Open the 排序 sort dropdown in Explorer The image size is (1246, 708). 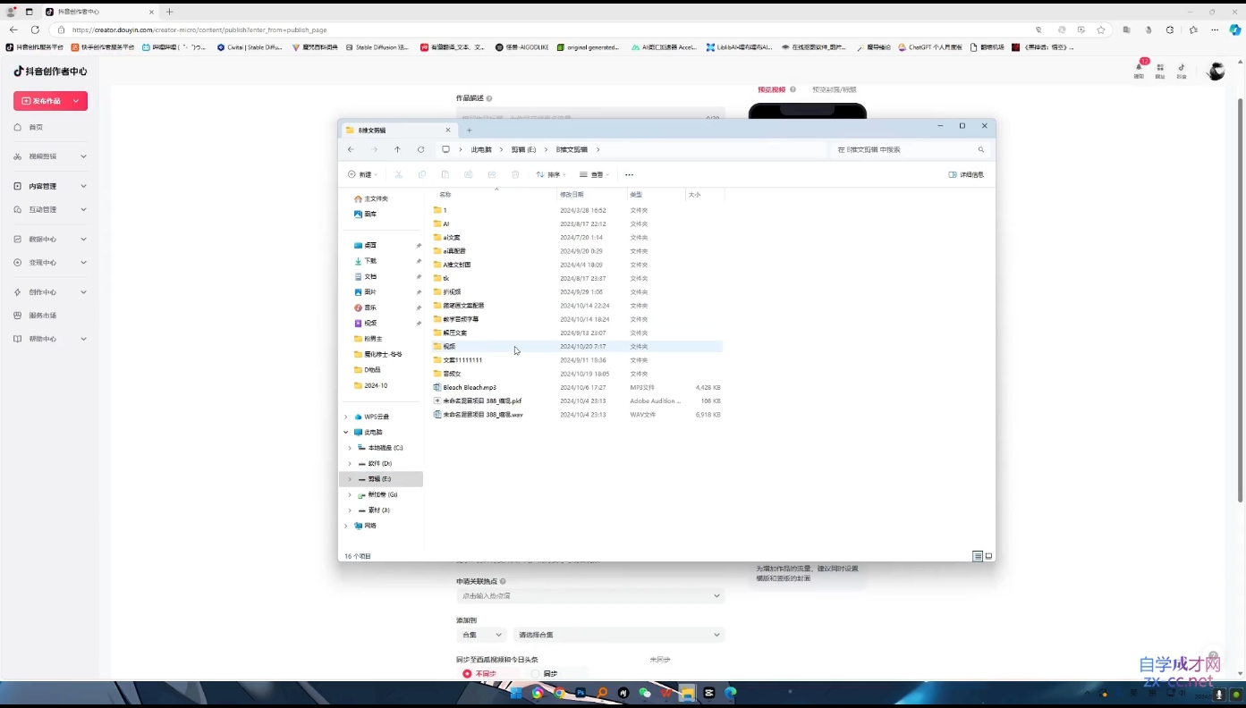pos(551,174)
